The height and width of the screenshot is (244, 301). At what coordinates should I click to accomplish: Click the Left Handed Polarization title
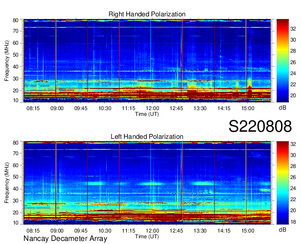tap(147, 137)
